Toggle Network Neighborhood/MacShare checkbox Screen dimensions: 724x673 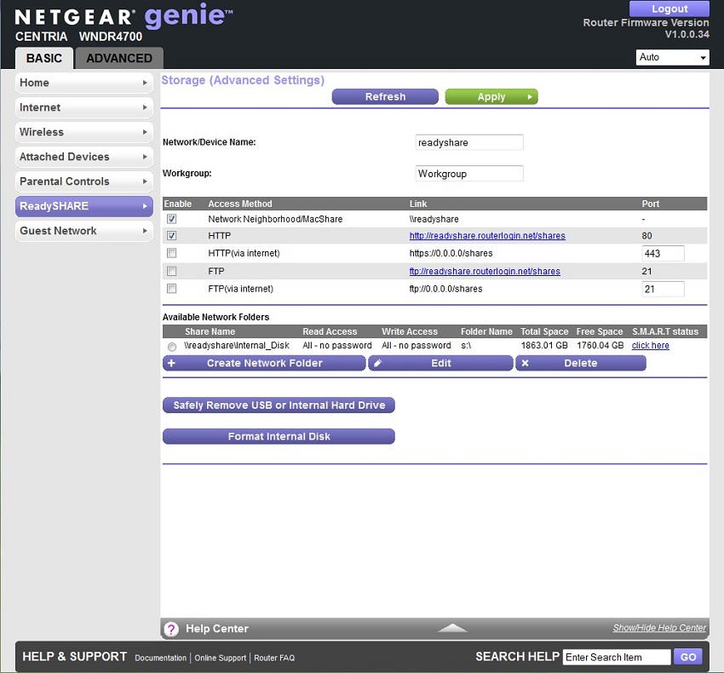pos(172,219)
